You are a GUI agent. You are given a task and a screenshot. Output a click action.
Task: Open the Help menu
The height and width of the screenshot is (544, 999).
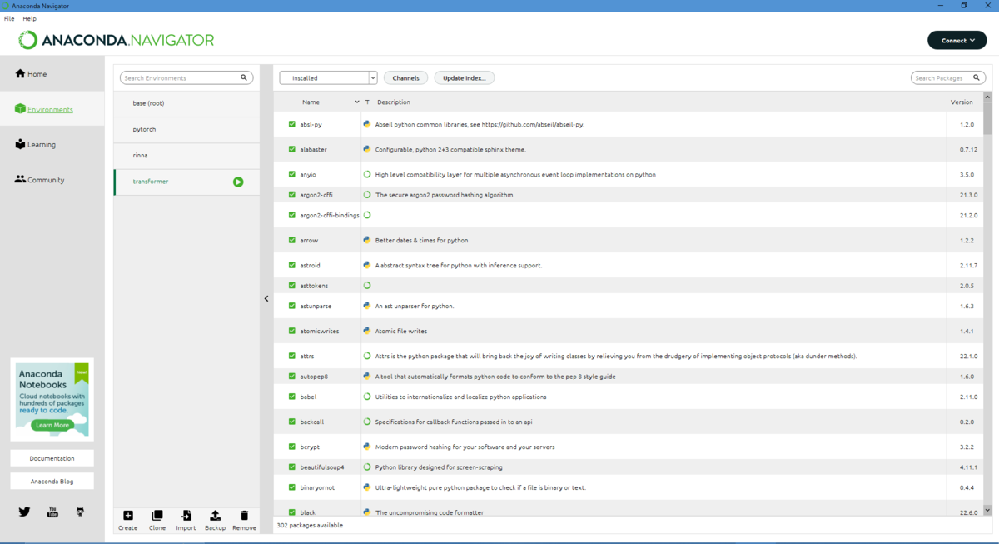click(x=29, y=18)
